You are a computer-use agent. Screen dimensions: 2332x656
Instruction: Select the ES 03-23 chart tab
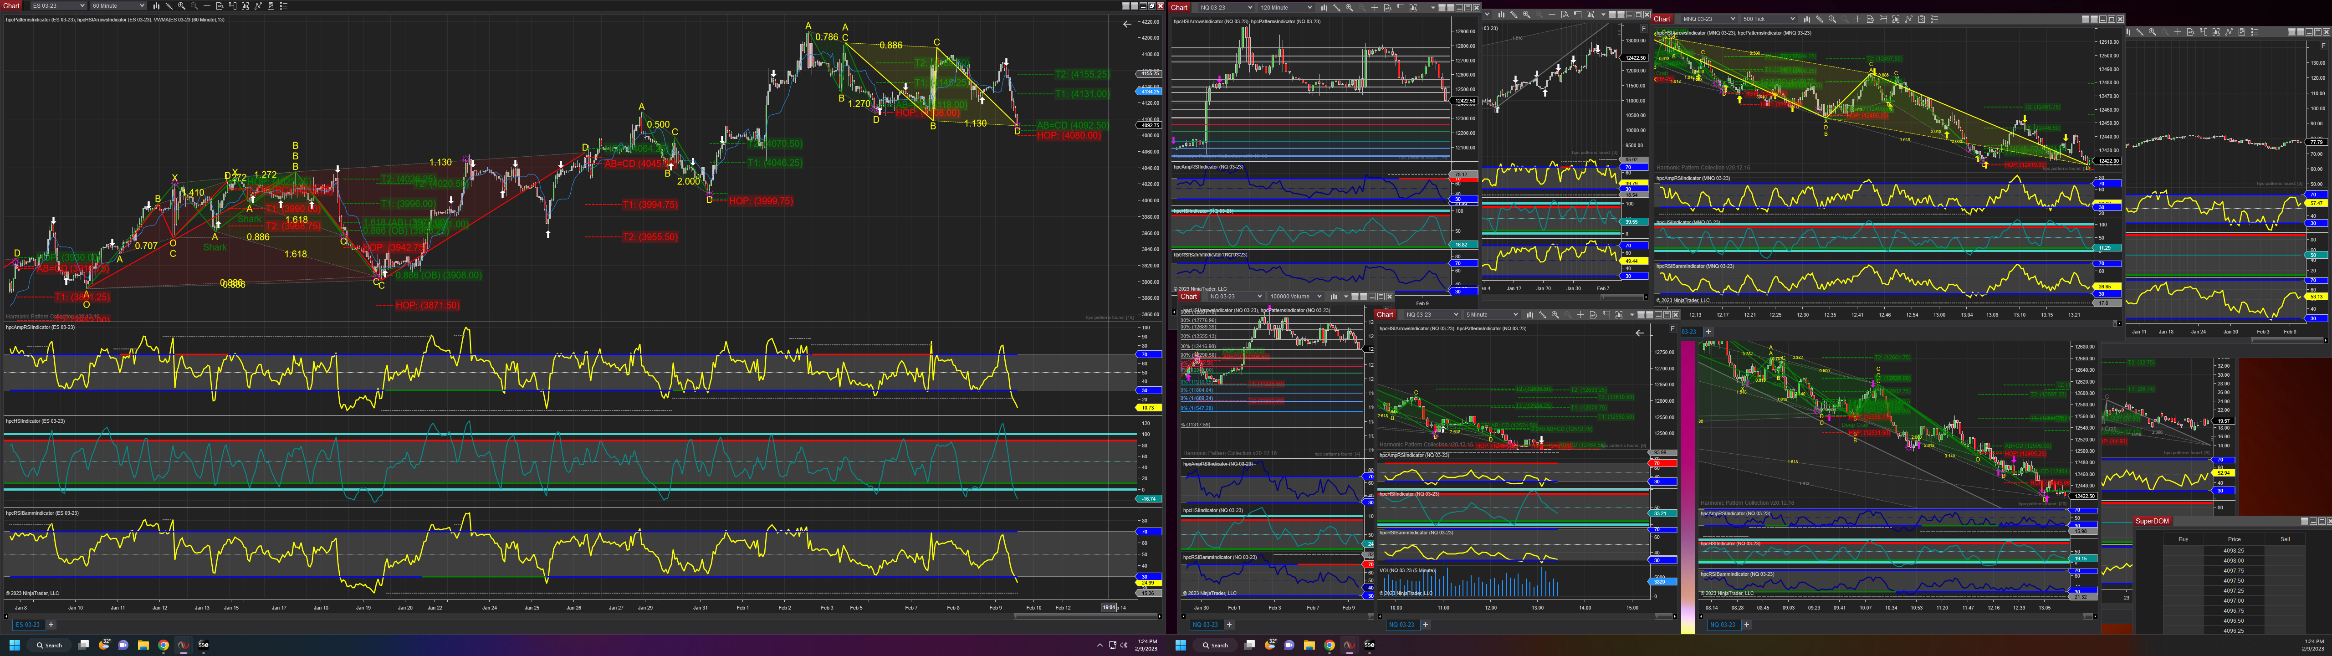[x=27, y=624]
